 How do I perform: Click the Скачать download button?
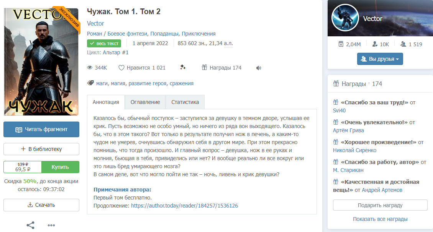41,205
